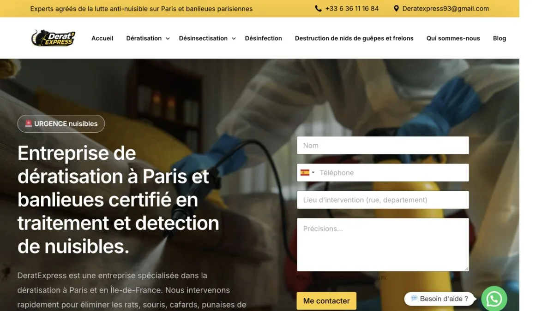Visit the Blog page
The height and width of the screenshot is (311, 554).
[x=500, y=38]
